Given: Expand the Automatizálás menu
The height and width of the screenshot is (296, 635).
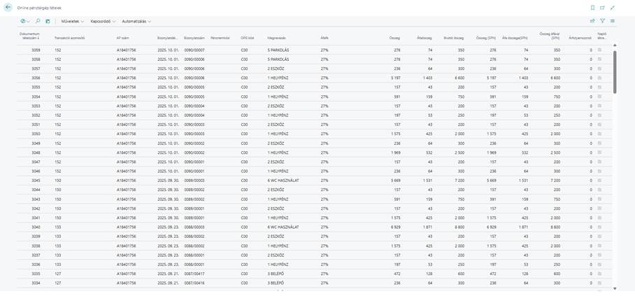Looking at the screenshot, I should point(136,21).
